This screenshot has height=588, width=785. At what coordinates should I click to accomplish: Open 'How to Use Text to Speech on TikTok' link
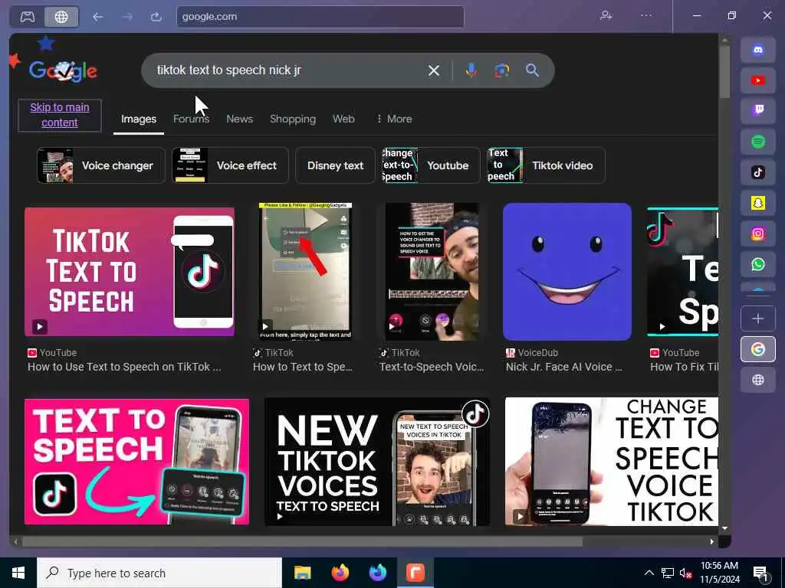[x=124, y=367]
